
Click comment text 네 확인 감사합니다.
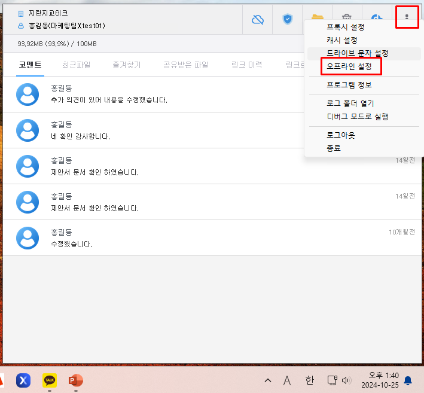coord(81,136)
